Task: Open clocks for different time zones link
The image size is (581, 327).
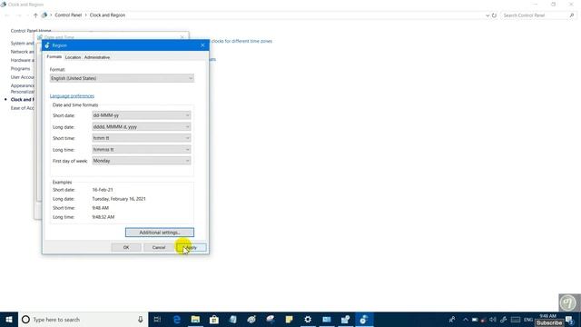Action: coord(241,41)
